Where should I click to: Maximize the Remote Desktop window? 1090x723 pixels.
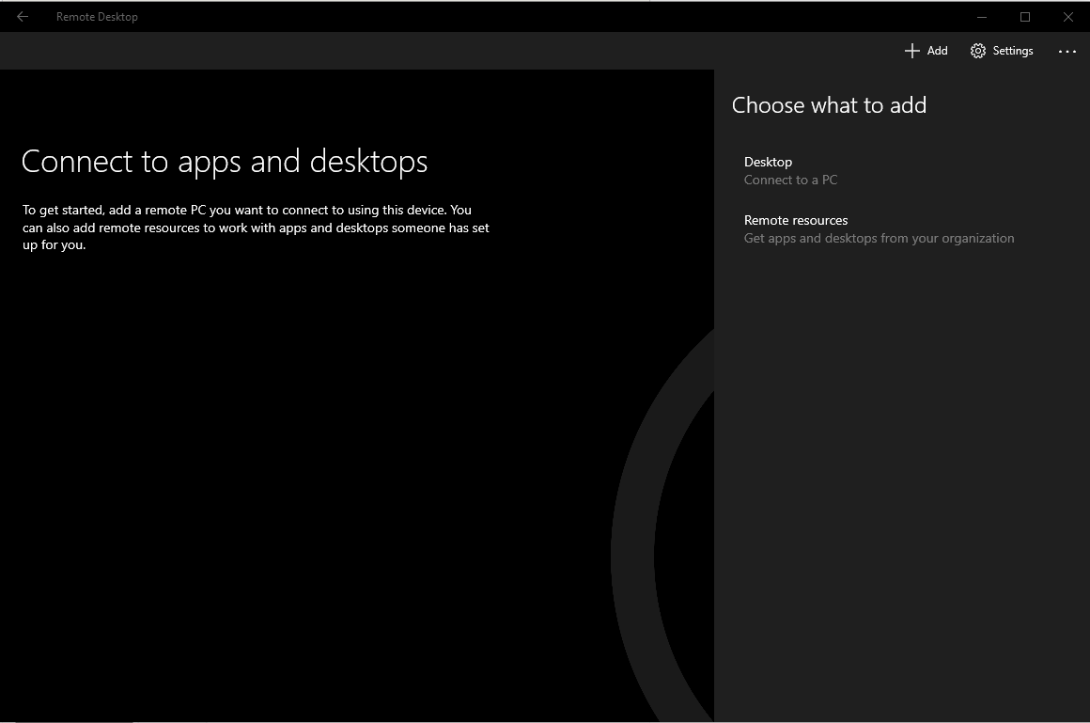point(1024,17)
